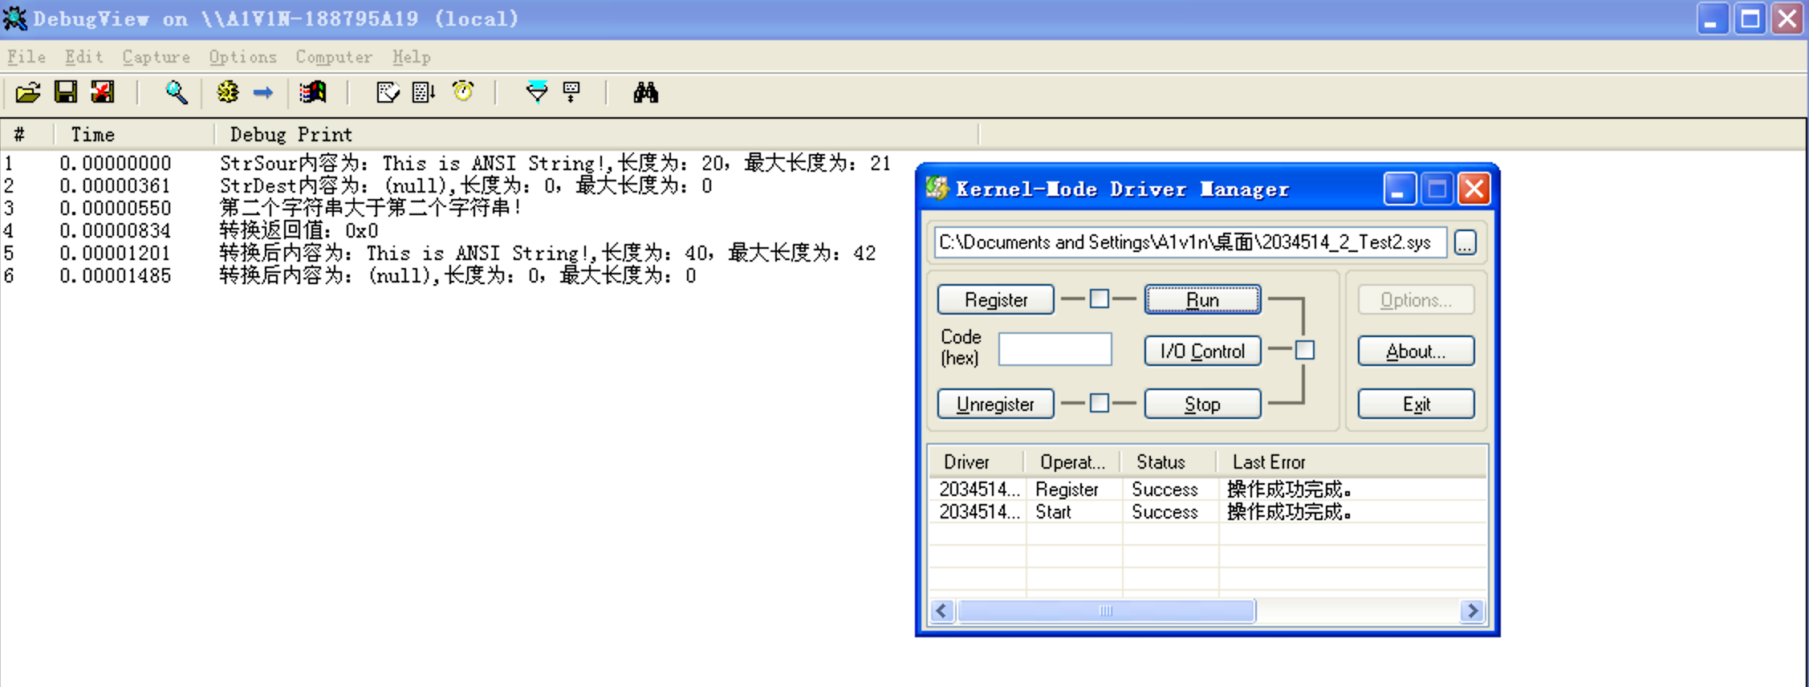Open the About dialog in Driver Manager
This screenshot has width=1809, height=687.
(1416, 351)
